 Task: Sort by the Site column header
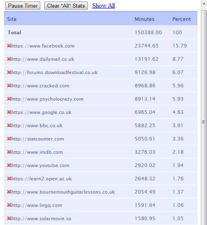pyautogui.click(x=12, y=19)
